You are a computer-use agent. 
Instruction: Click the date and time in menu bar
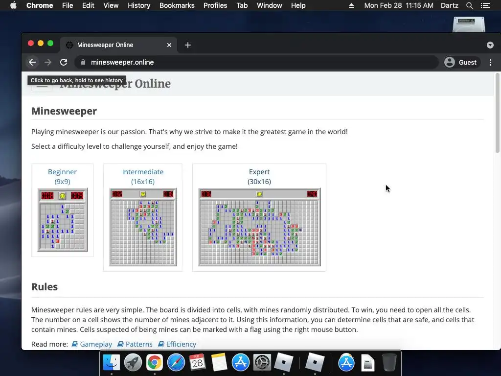tap(399, 5)
